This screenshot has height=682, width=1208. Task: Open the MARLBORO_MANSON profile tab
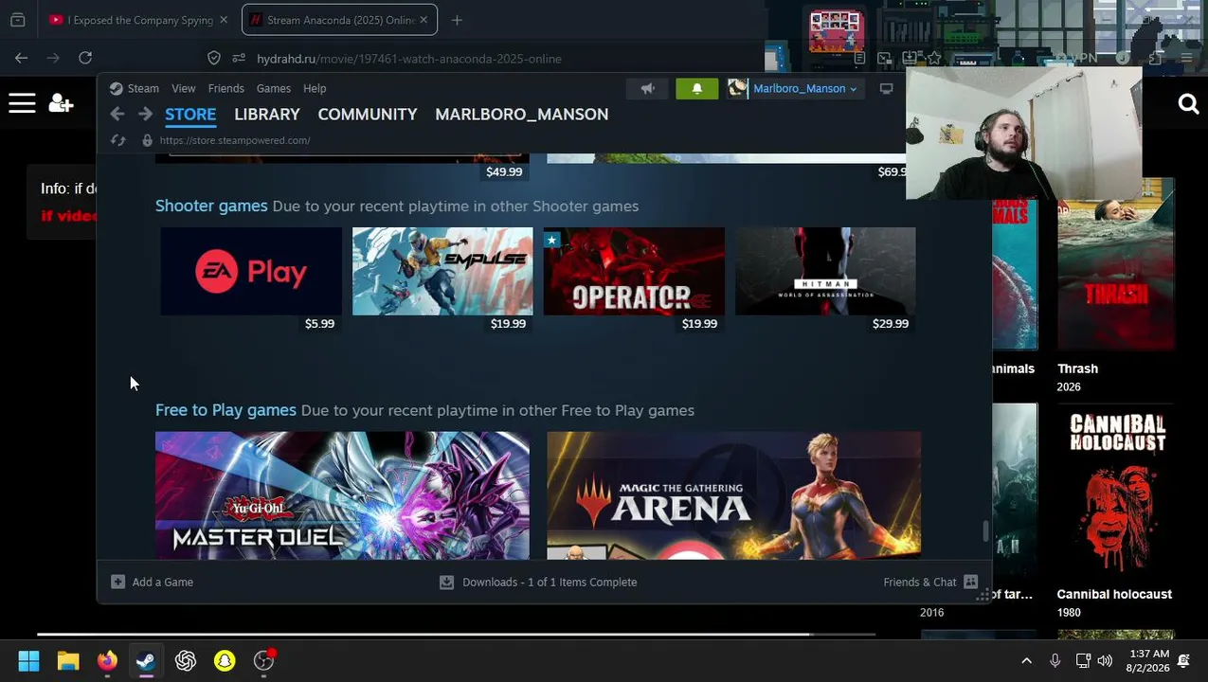[521, 115]
